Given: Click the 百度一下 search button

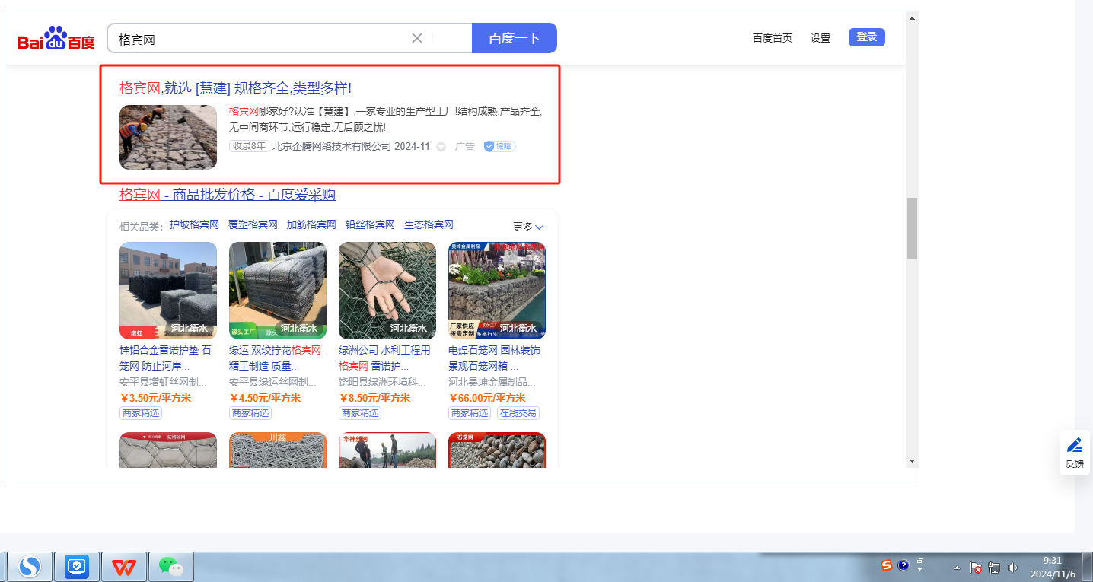Looking at the screenshot, I should 515,38.
